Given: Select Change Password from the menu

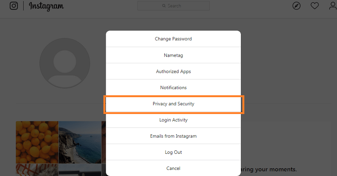Looking at the screenshot, I should click(173, 39).
